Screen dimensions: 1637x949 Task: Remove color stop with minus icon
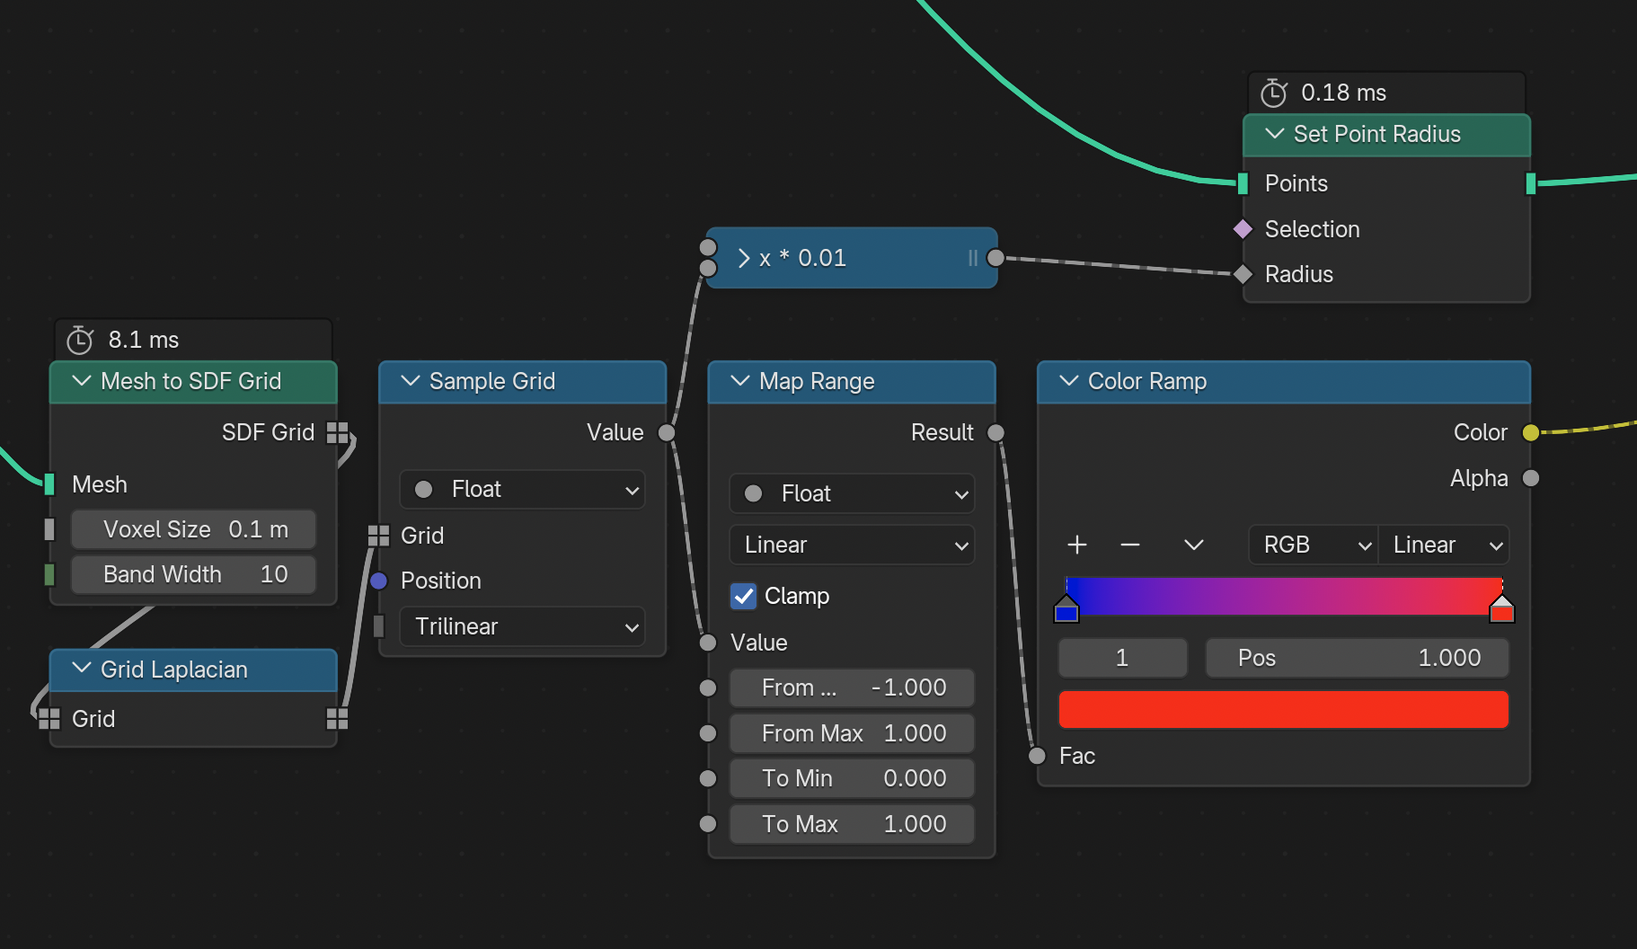1130,545
